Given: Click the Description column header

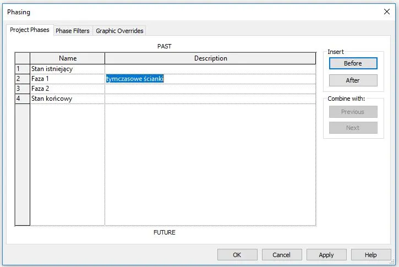Looking at the screenshot, I should (210, 58).
